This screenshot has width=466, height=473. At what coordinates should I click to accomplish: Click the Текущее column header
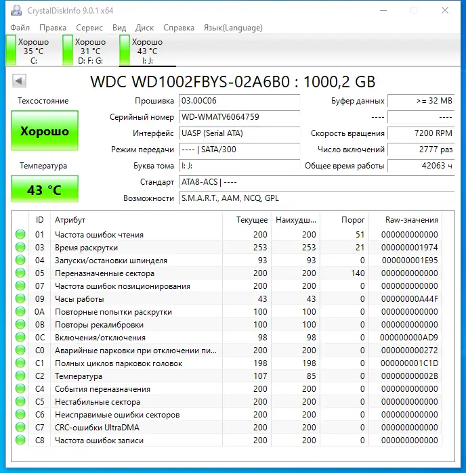point(247,220)
